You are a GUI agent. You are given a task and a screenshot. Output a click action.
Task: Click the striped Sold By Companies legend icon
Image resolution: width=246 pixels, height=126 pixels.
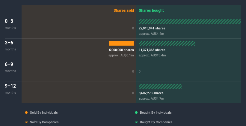[26, 122]
